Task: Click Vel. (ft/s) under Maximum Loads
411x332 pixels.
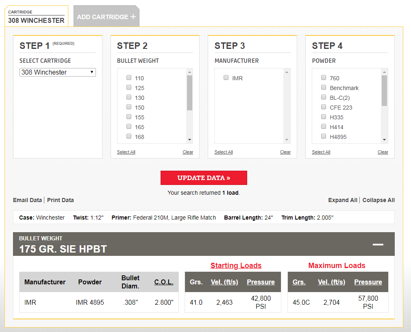Action: [332, 282]
